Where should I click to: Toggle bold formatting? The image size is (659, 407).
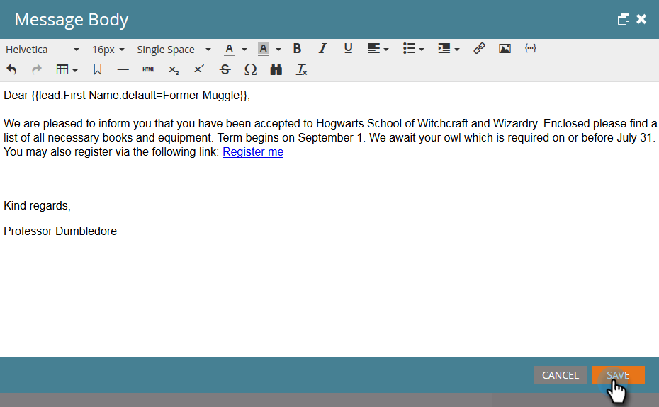[297, 49]
